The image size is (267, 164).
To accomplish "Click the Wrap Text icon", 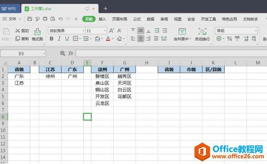I will coord(202,31).
